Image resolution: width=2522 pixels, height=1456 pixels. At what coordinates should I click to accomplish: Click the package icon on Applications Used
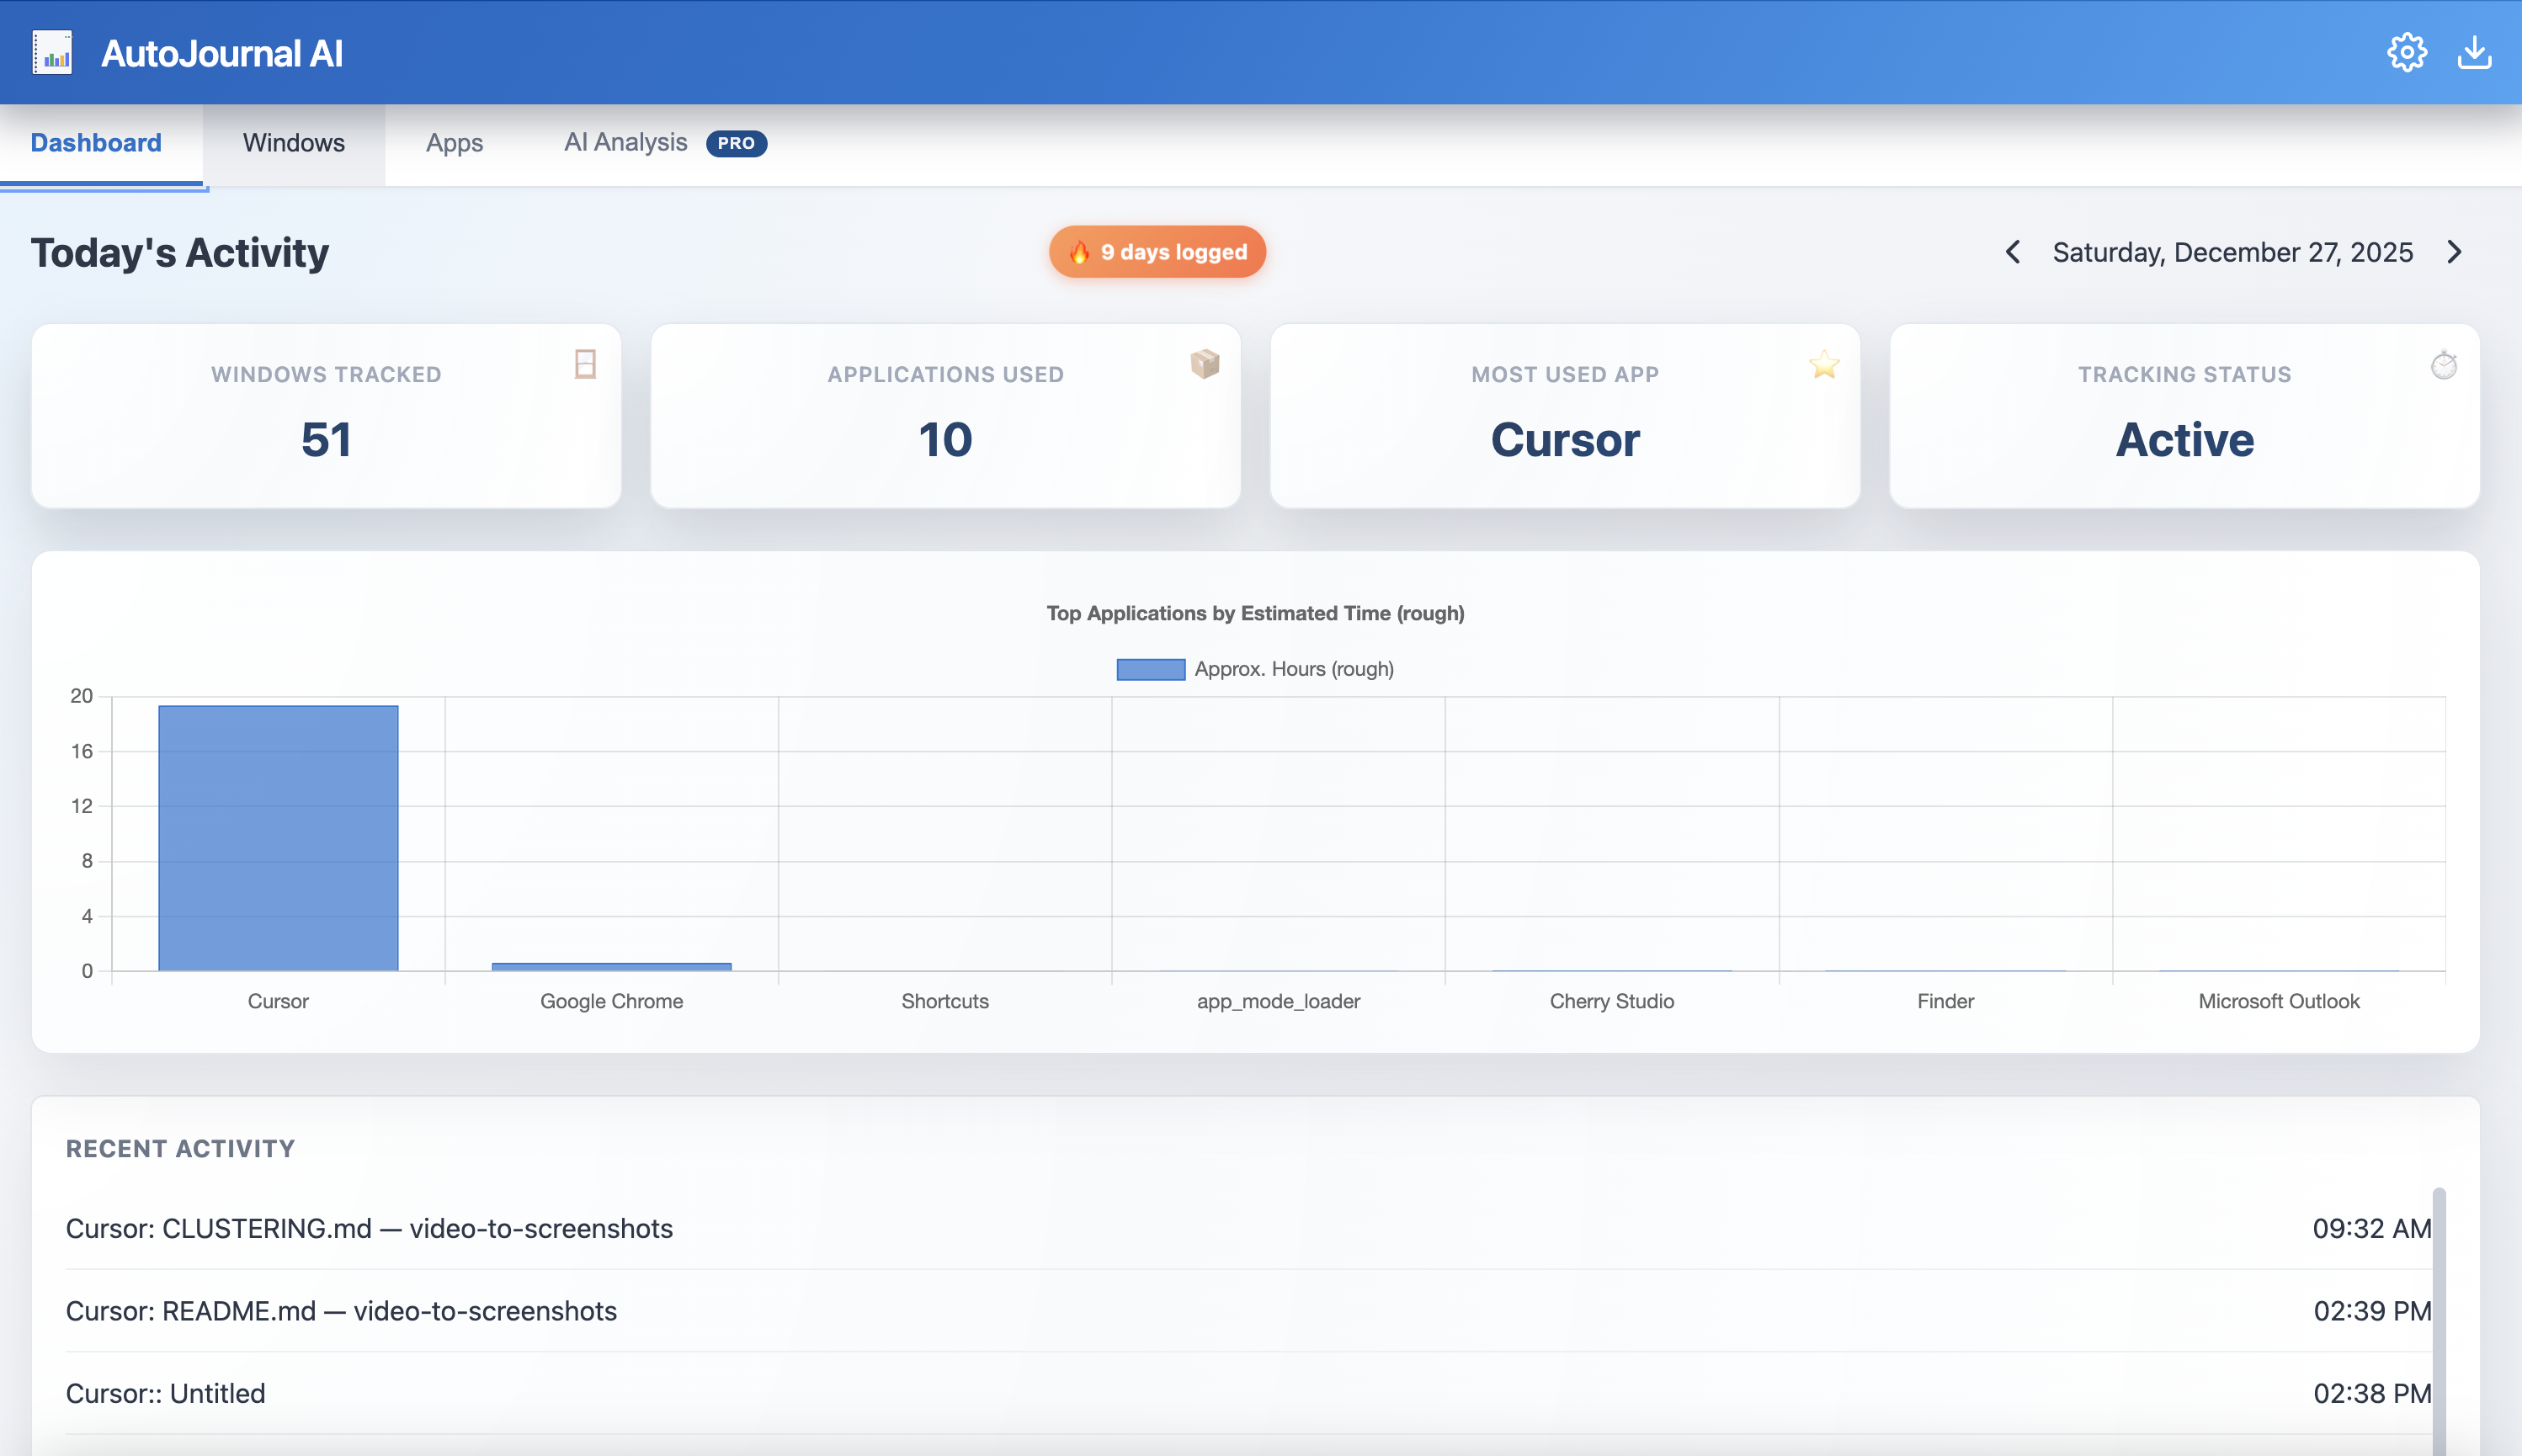click(1205, 364)
